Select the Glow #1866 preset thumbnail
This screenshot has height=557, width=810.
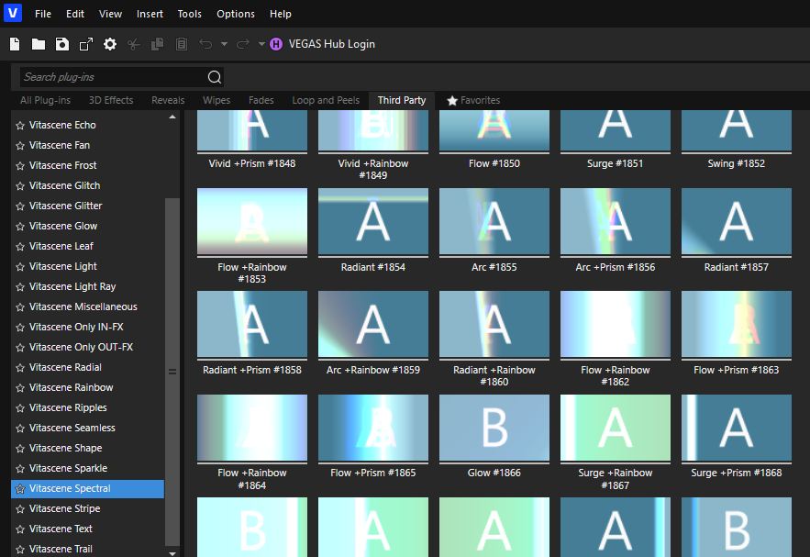(x=494, y=429)
